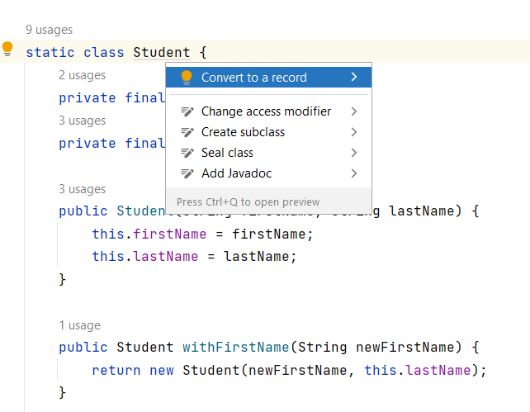Open the Seal class submenu chevron
Image resolution: width=530 pixels, height=412 pixels.
click(x=354, y=153)
